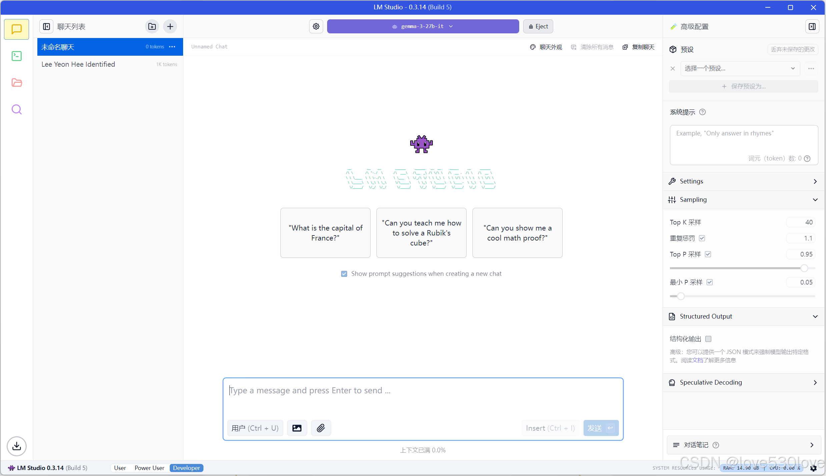Click 保存预设为 button
This screenshot has height=476, width=826.
point(743,86)
